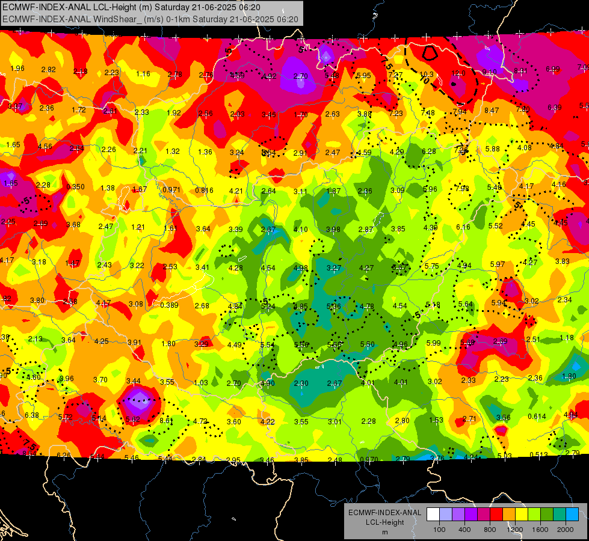
Task: Select the light lavender legend swatch
Action: pyautogui.click(x=445, y=515)
